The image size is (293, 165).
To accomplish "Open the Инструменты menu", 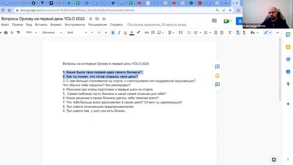I will [75, 24].
